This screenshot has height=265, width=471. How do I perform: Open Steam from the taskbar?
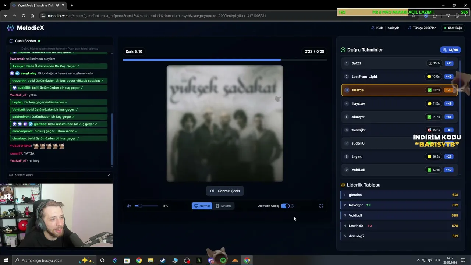pos(163,261)
